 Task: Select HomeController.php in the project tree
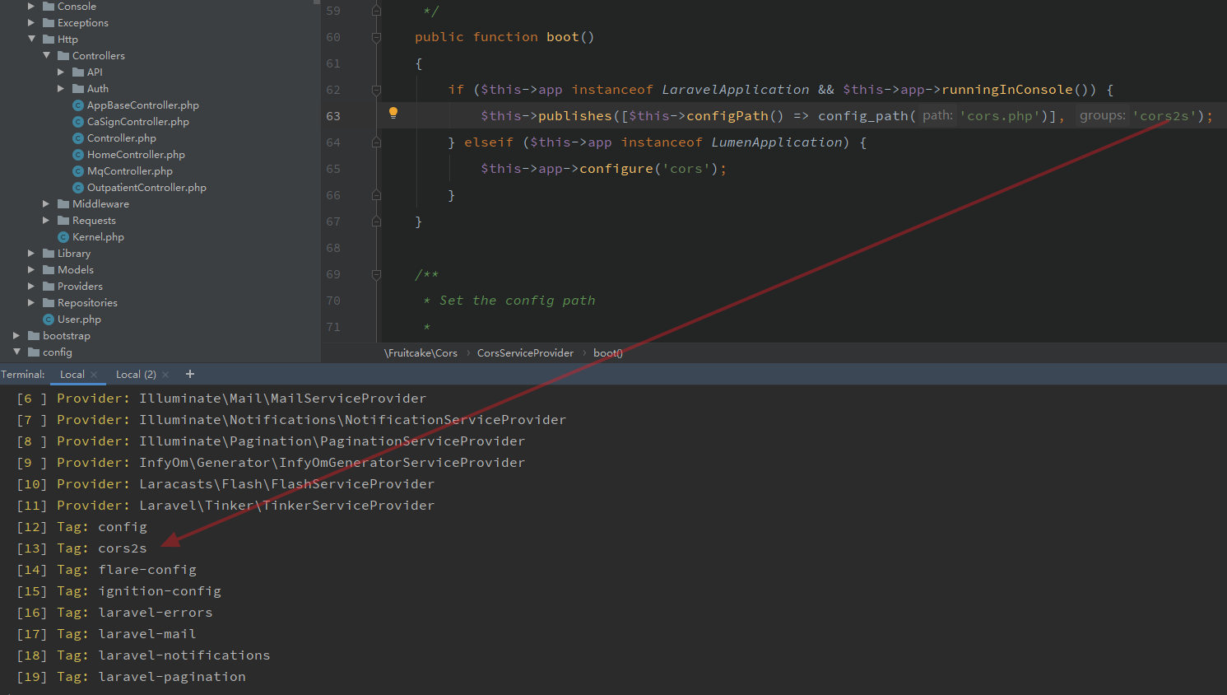pyautogui.click(x=136, y=155)
